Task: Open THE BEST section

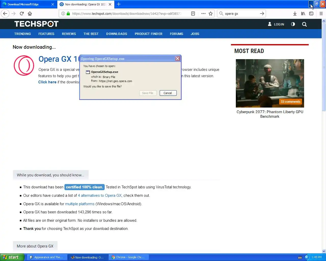Action: tap(91, 34)
